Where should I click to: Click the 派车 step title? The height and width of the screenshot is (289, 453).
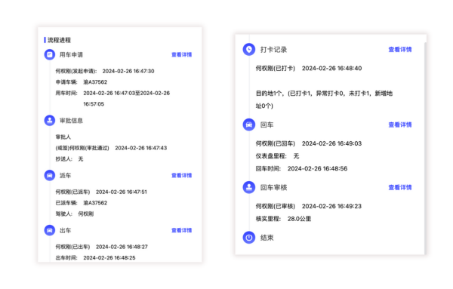65,175
